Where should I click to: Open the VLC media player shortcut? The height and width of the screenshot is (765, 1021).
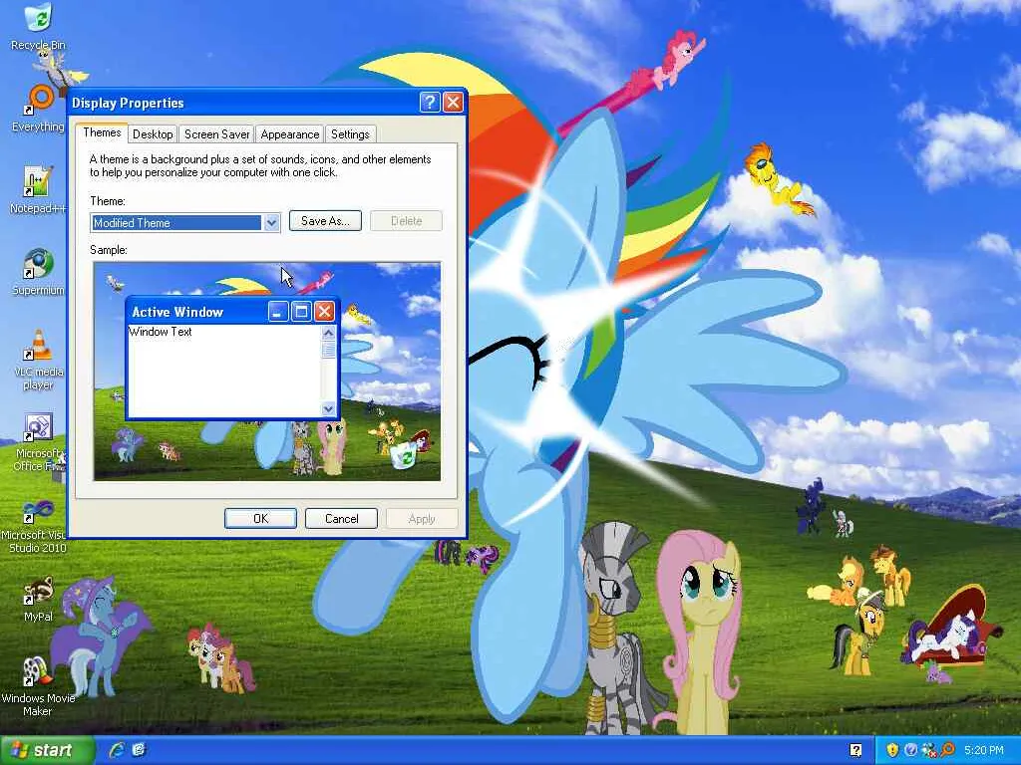click(38, 359)
